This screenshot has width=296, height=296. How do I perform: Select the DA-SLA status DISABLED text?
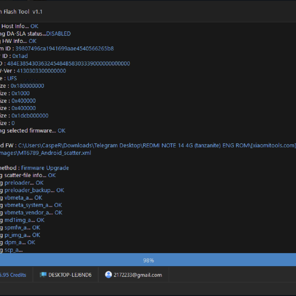[x=58, y=34]
